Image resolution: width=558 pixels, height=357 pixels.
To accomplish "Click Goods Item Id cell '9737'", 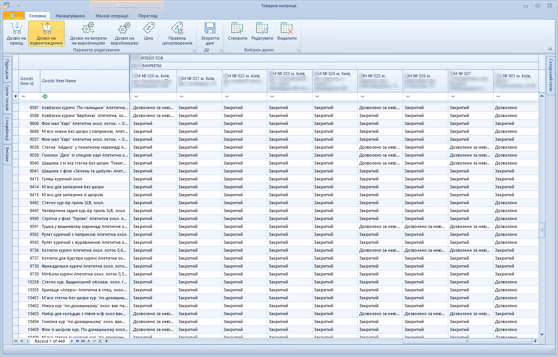I will 29,258.
